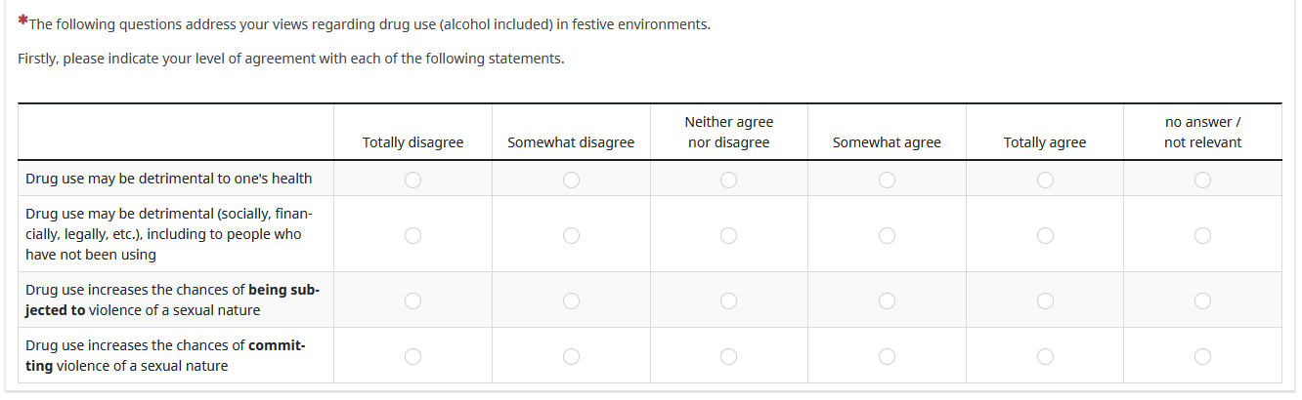Mark Neither agree nor disagree for socially detrimental row
The height and width of the screenshot is (400, 1302).
click(x=728, y=235)
